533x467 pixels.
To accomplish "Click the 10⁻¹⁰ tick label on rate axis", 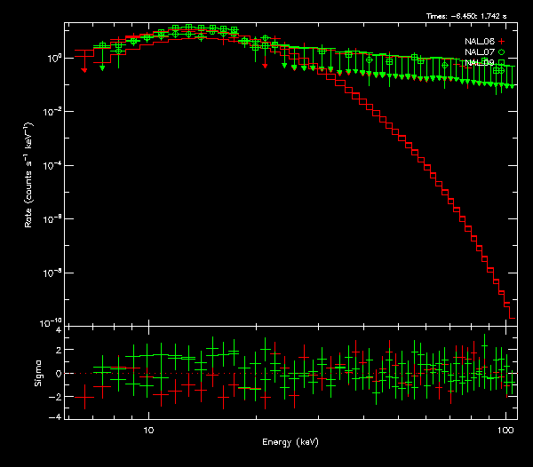I will (x=52, y=322).
